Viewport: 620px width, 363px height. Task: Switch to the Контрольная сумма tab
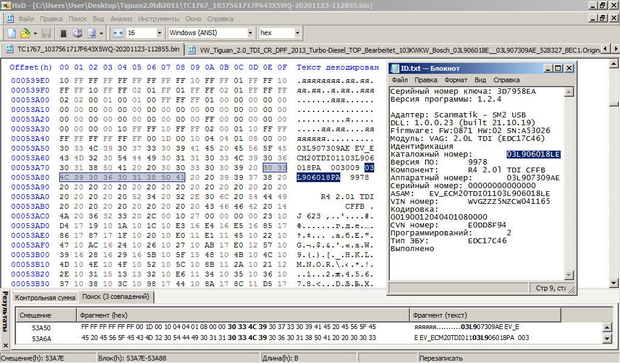tap(45, 298)
